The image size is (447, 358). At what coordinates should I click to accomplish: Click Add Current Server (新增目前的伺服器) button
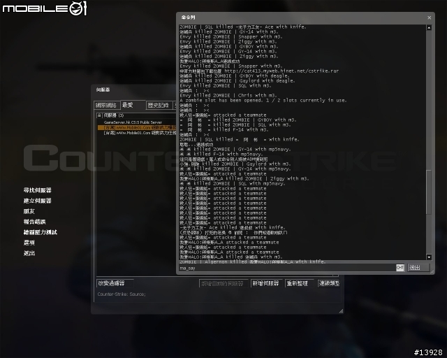pyautogui.click(x=223, y=283)
